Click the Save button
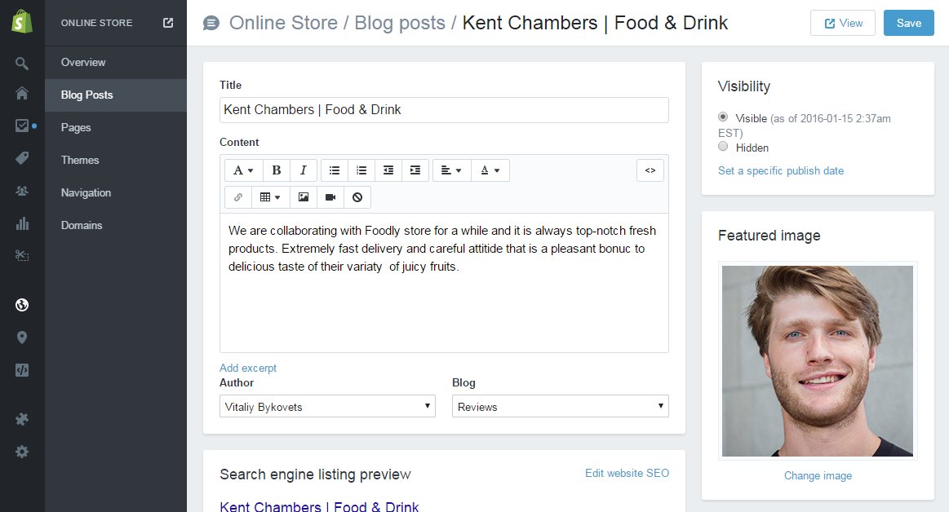This screenshot has width=949, height=512. (x=908, y=23)
